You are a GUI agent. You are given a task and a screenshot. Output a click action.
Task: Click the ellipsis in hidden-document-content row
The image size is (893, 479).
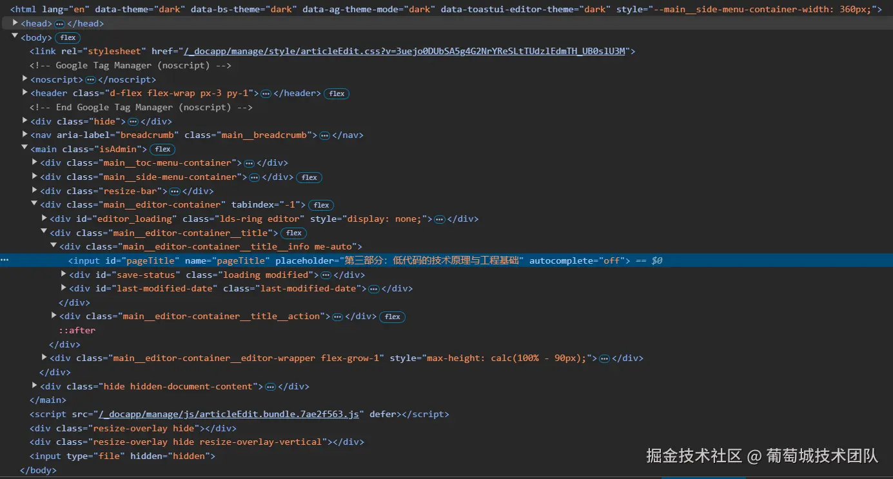click(271, 387)
